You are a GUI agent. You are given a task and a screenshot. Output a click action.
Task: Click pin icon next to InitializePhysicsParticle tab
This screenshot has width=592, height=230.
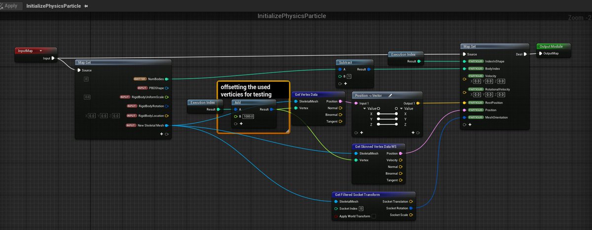pos(86,6)
